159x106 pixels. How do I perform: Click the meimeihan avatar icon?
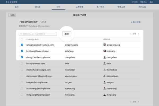[104, 70]
